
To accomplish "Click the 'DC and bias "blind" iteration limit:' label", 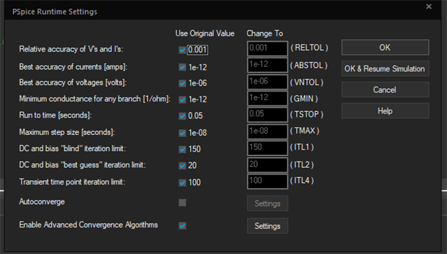I will [73, 149].
